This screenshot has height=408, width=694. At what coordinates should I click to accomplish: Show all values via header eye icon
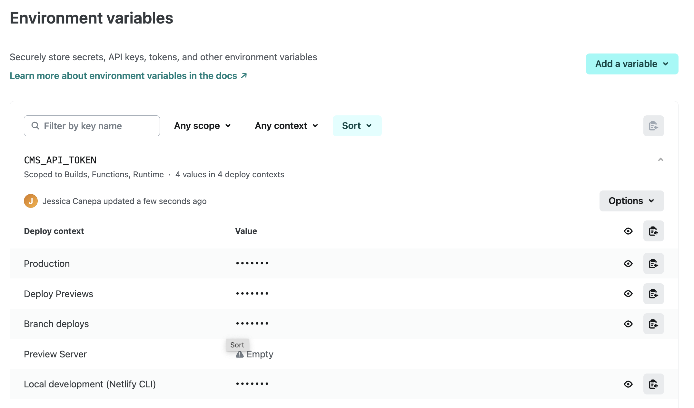tap(628, 231)
